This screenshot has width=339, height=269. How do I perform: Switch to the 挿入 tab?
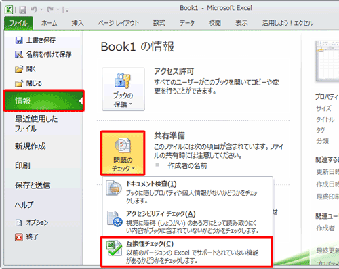click(77, 23)
